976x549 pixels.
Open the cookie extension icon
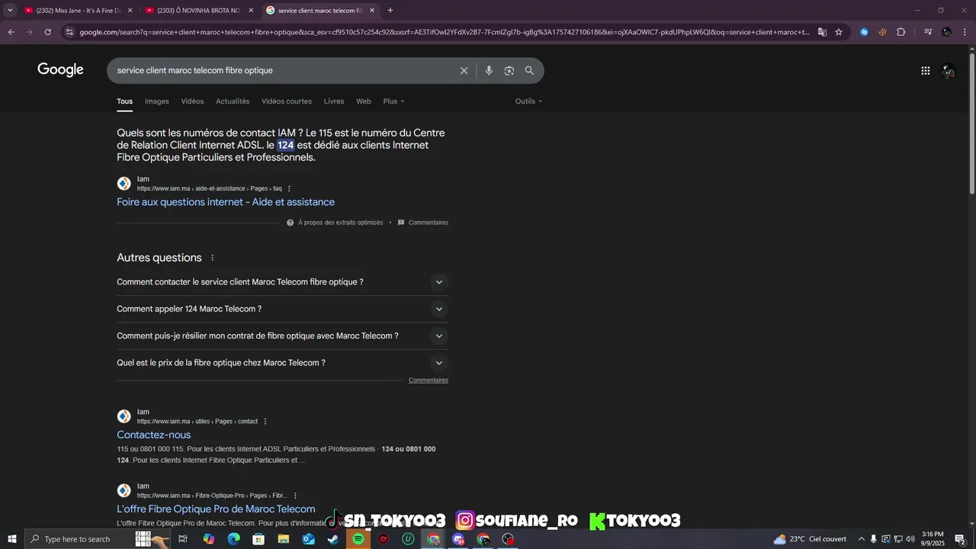click(882, 32)
